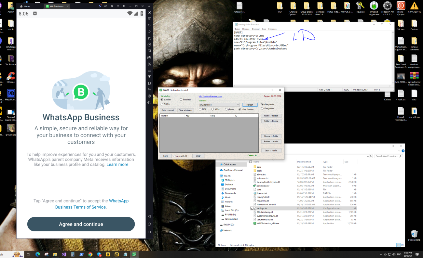
Task: Open the Learn more link
Action: [x=117, y=164]
